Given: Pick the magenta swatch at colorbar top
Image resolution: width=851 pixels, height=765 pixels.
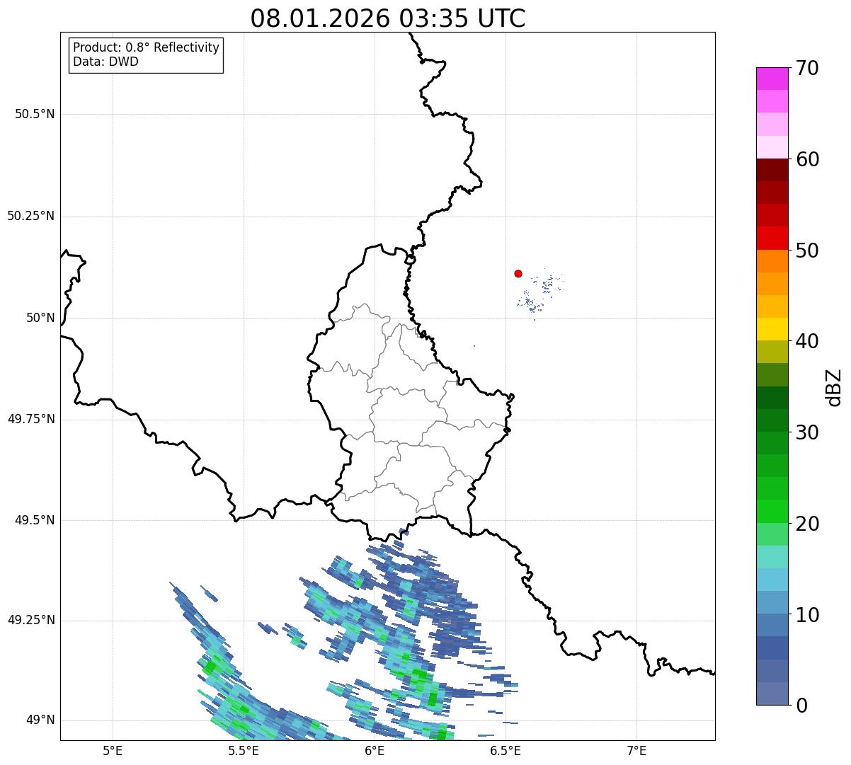Looking at the screenshot, I should (x=772, y=79).
